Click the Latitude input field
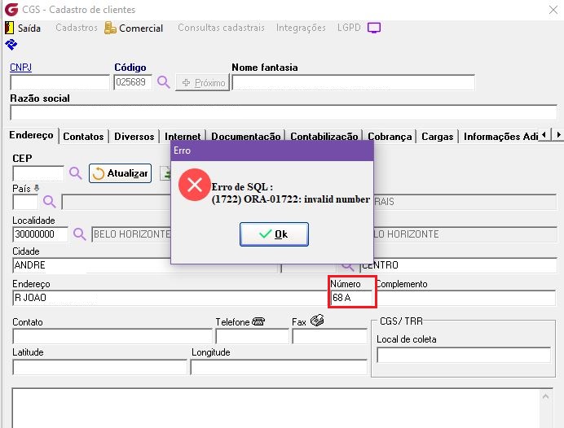Screen dimensions: 564x428 point(99,367)
